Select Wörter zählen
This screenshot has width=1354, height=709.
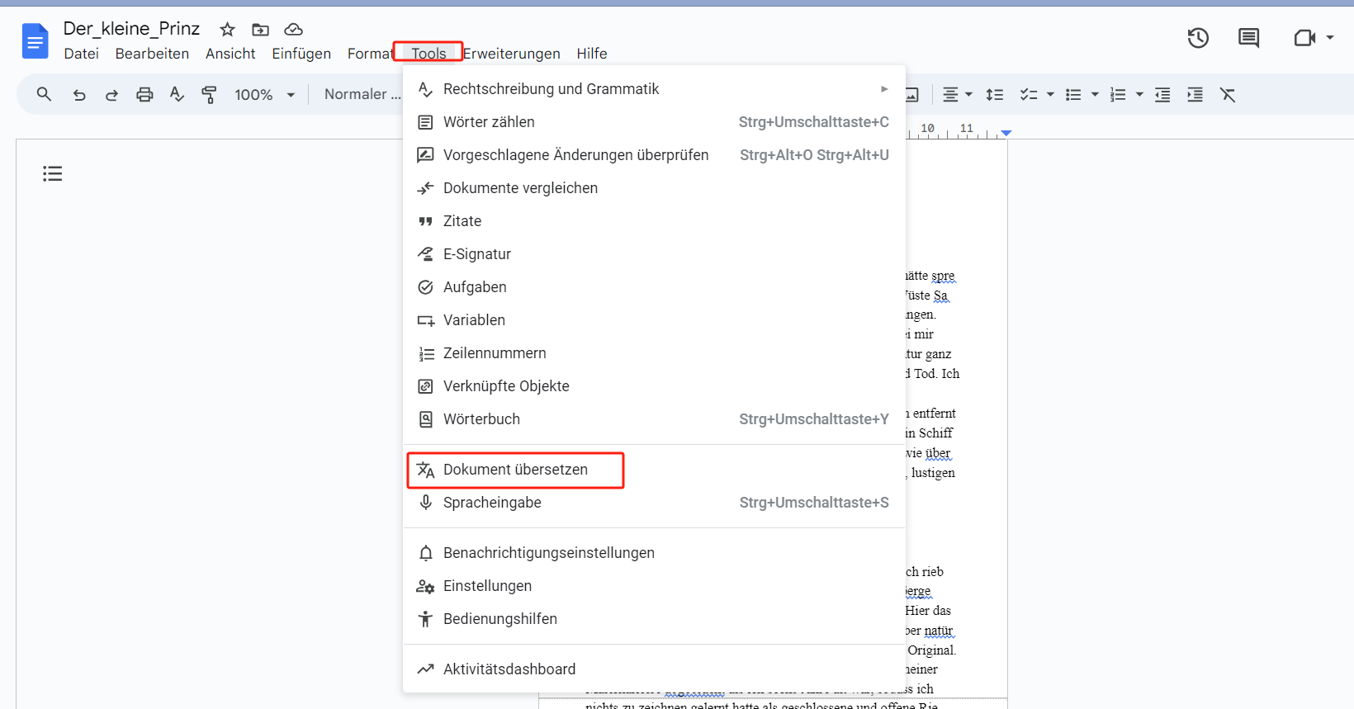(654, 122)
